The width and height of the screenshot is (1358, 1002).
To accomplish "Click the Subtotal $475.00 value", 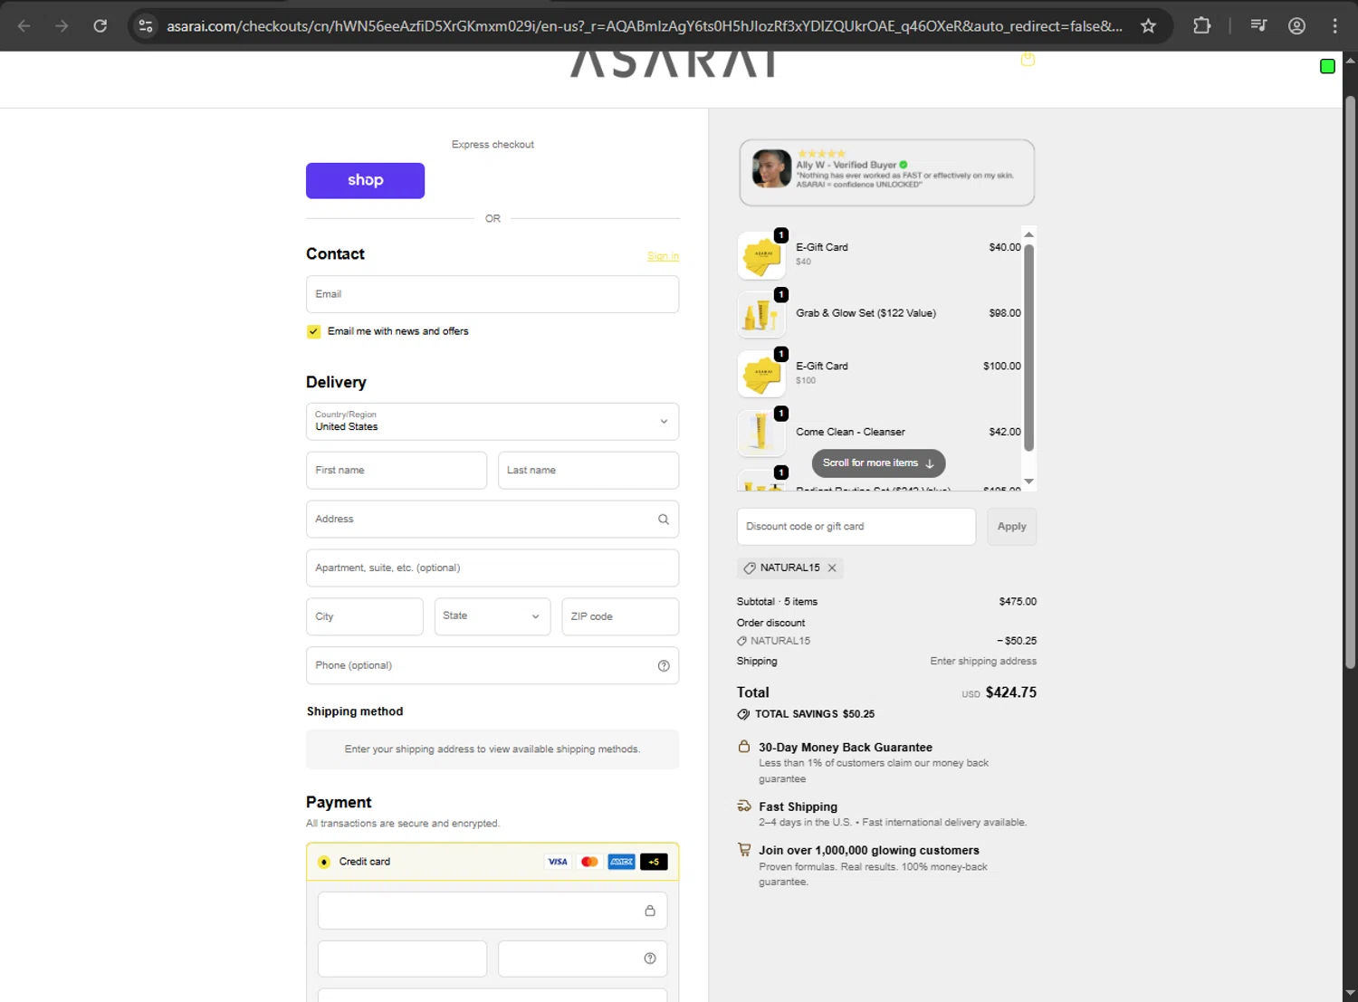I will click(x=1018, y=602).
